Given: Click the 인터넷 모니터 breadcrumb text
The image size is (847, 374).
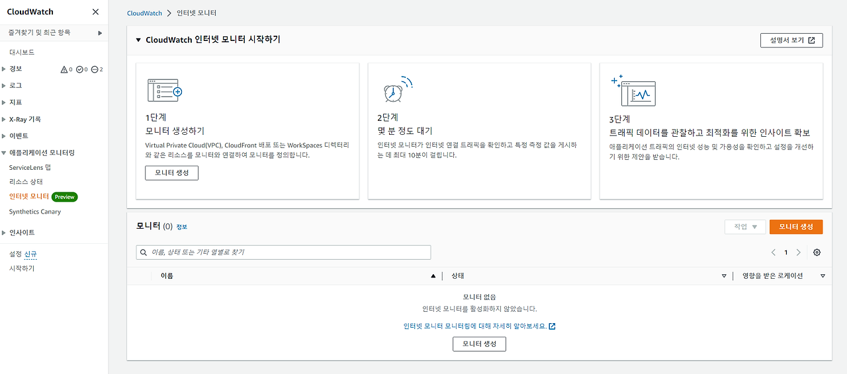Looking at the screenshot, I should [197, 13].
